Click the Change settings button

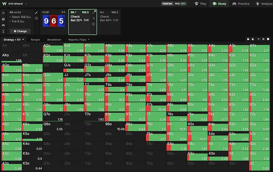(20, 31)
